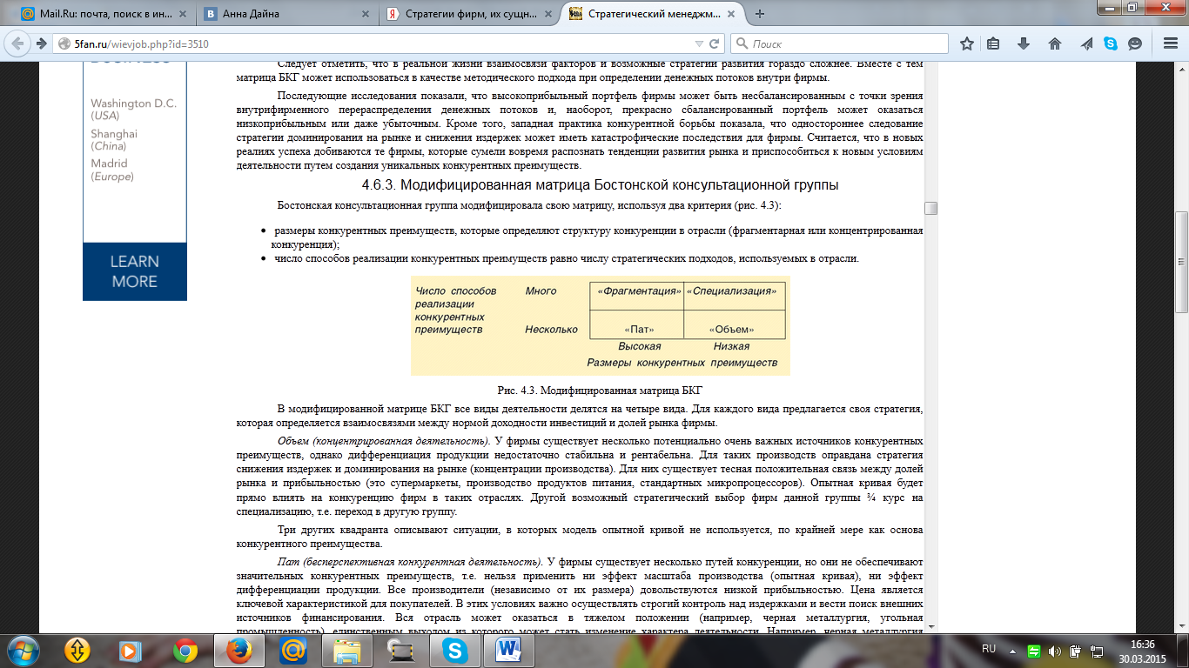
Task: Open the Firefox hamburger menu
Action: [x=1169, y=43]
